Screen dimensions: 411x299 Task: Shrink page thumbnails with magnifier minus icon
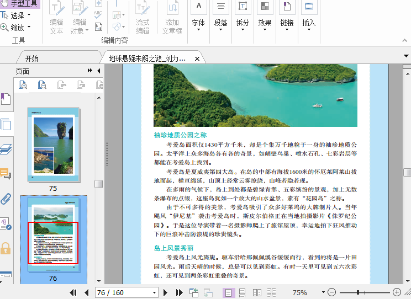42,84
